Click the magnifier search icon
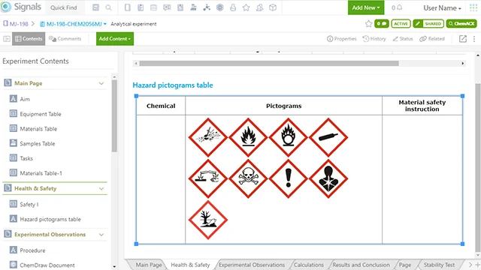Viewport: 481px width, 270px height. [108, 7]
